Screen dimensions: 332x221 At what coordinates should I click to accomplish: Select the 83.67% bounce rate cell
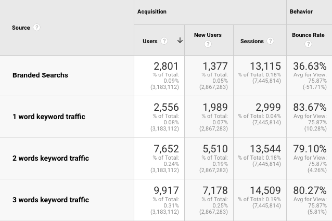click(x=310, y=108)
